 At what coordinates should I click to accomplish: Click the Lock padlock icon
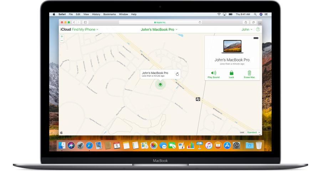231,73
